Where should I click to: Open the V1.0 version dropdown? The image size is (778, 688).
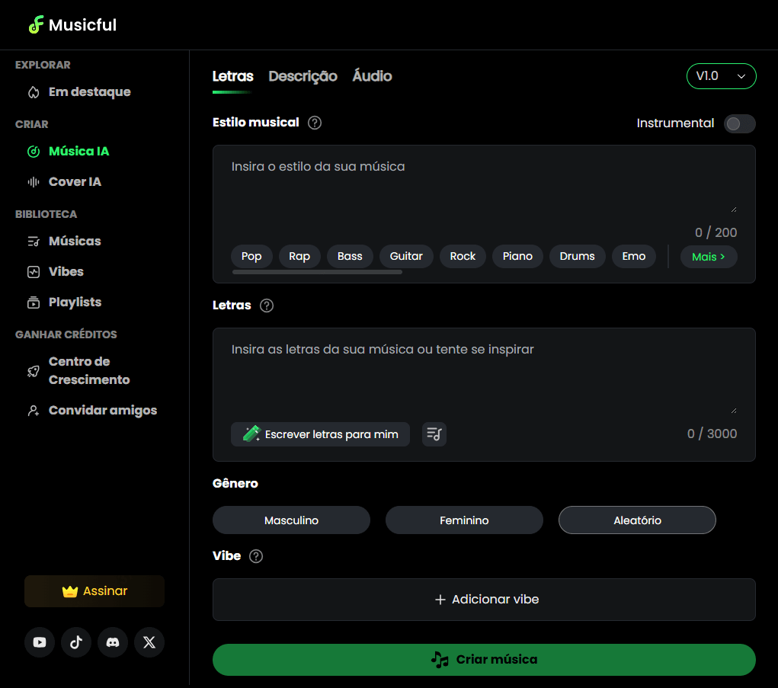pos(721,76)
